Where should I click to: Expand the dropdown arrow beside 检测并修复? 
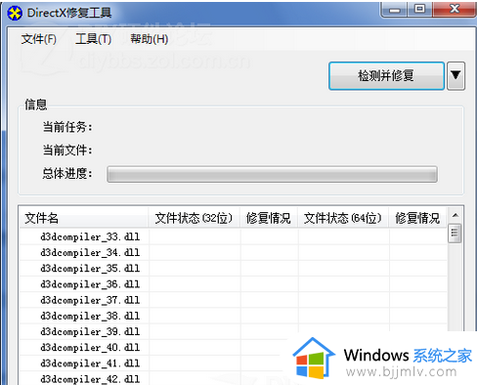pyautogui.click(x=455, y=76)
